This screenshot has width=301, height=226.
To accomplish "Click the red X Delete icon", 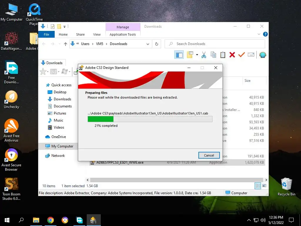I will coord(232,55).
